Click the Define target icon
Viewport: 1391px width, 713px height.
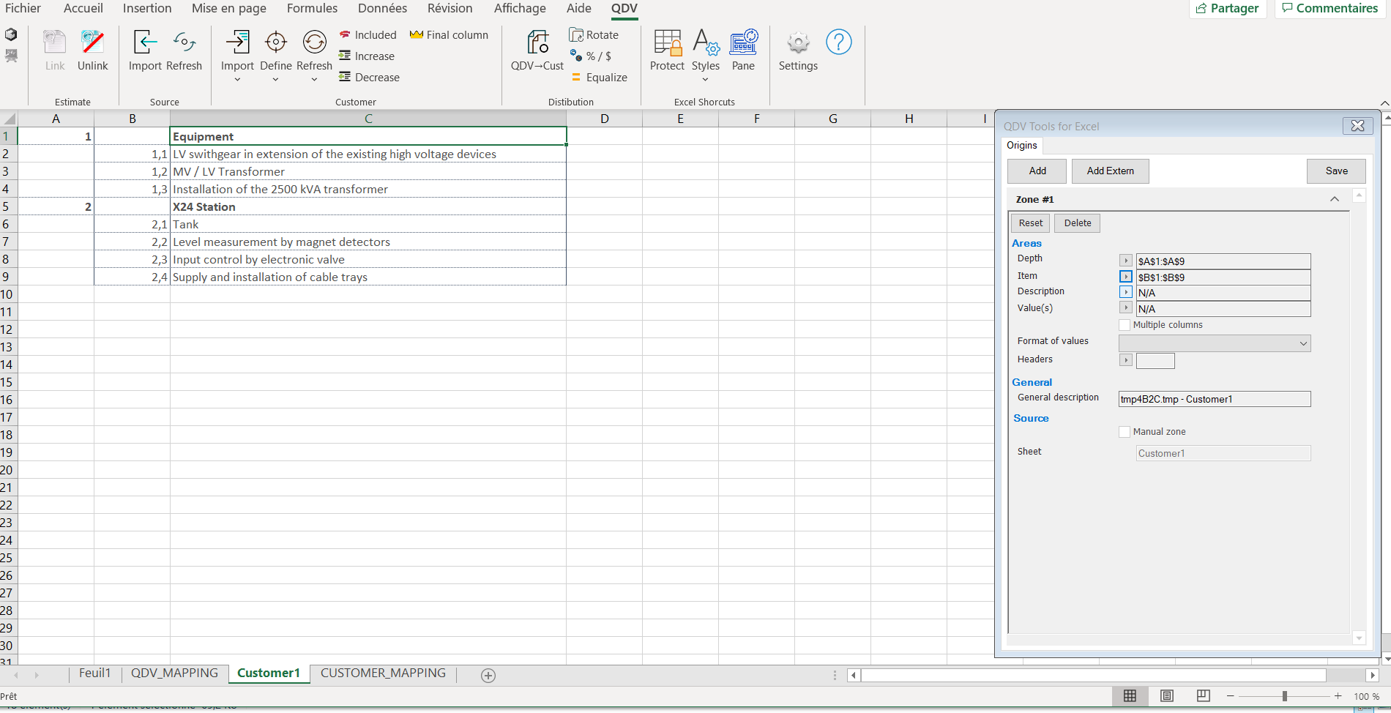coord(276,42)
